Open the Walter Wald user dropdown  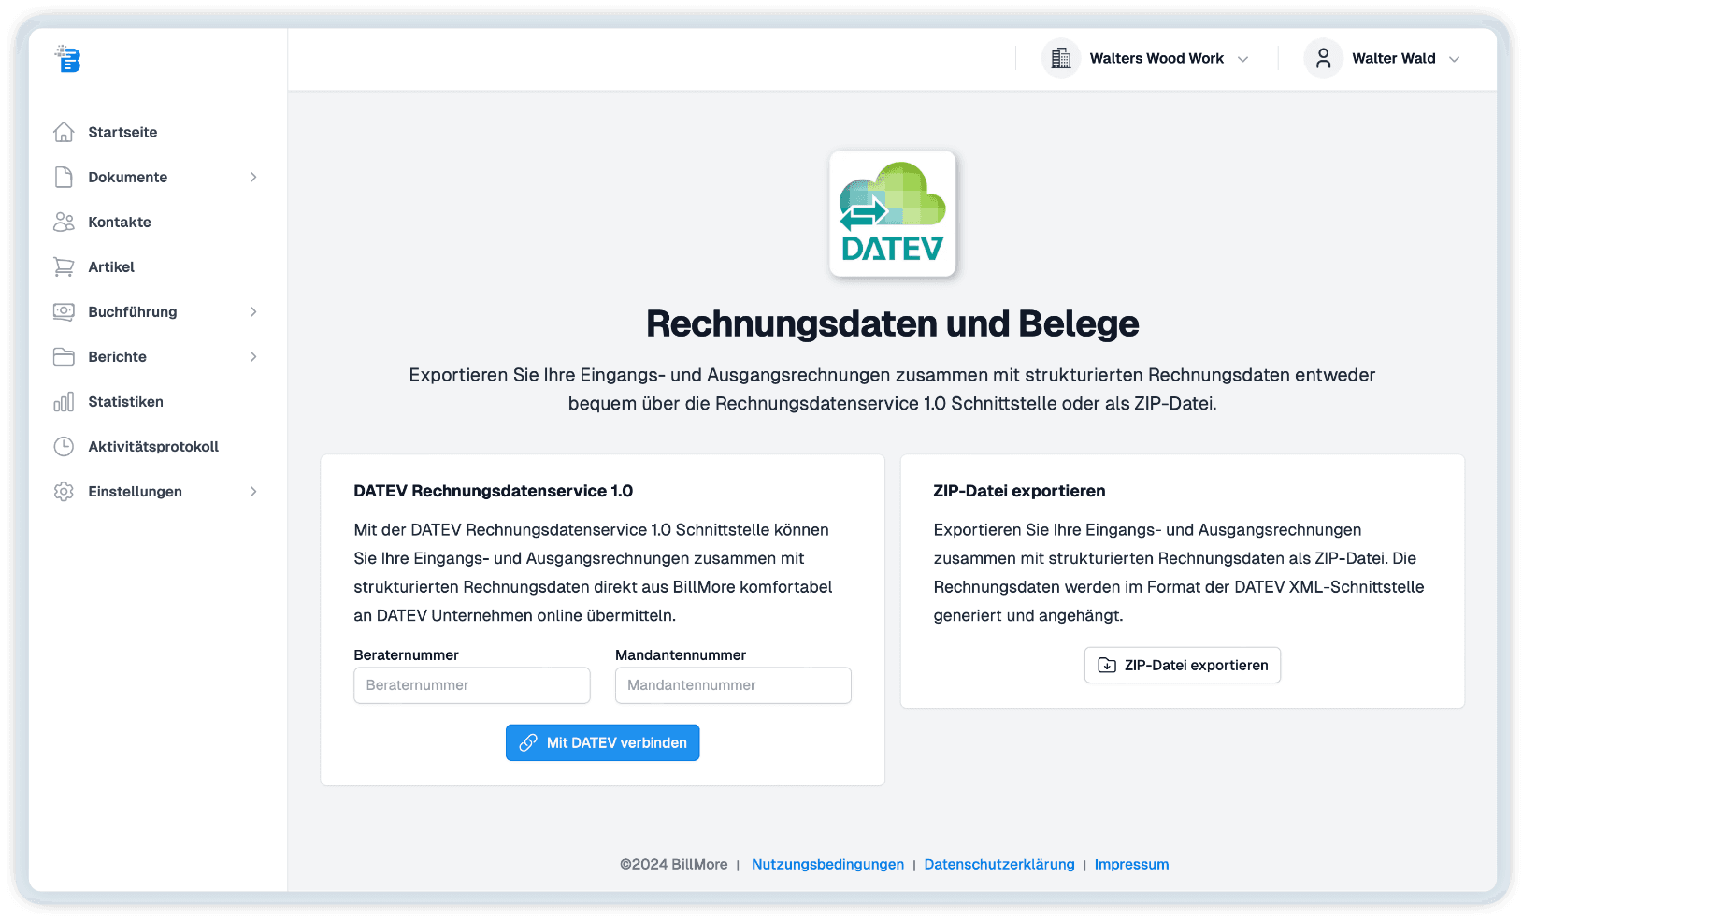[1383, 58]
